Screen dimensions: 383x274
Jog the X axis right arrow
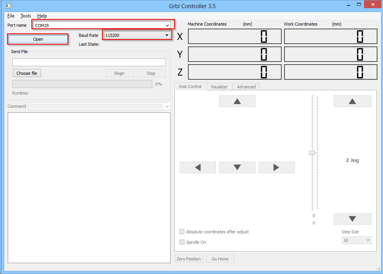[x=276, y=167]
